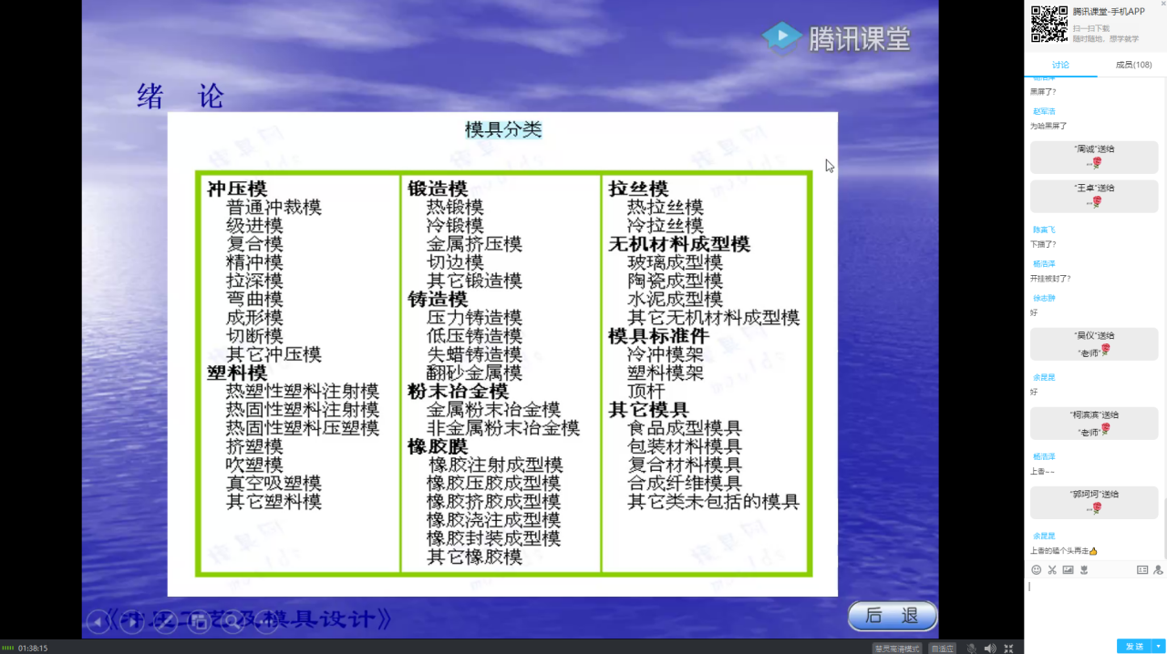Open the send options dropdown arrow
Image resolution: width=1167 pixels, height=654 pixels.
tap(1159, 646)
